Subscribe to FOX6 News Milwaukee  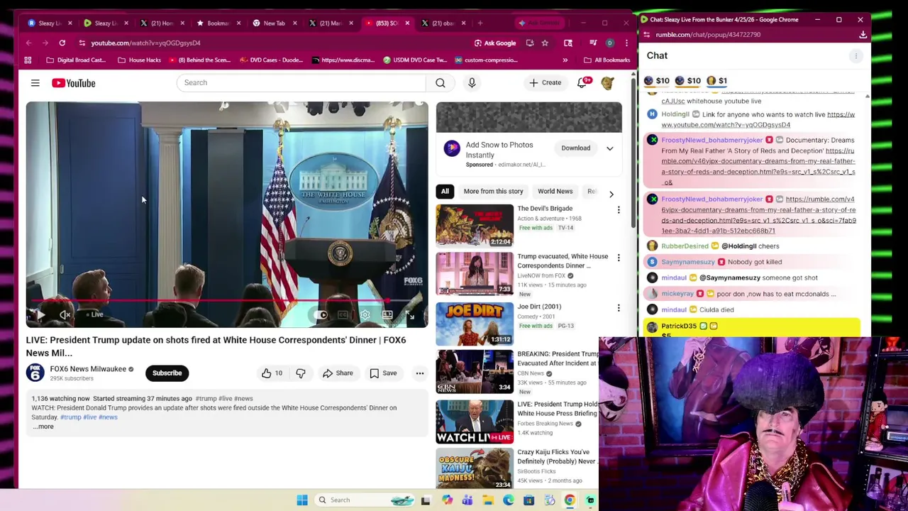167,373
